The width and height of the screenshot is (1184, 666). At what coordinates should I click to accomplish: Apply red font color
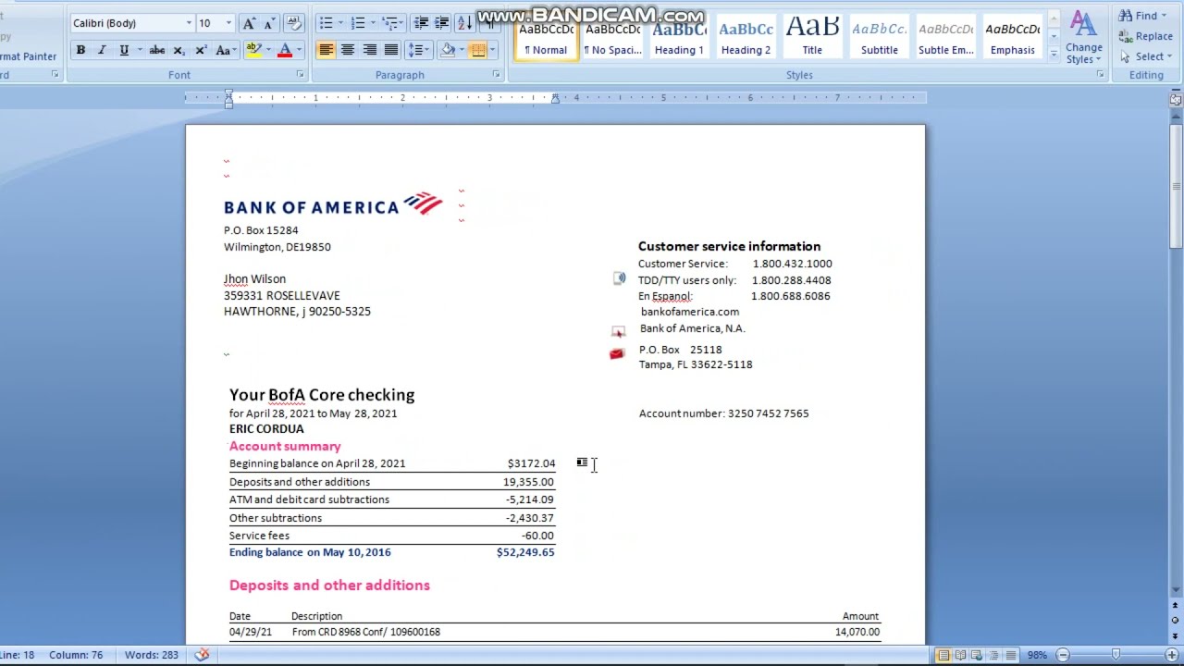[x=285, y=50]
